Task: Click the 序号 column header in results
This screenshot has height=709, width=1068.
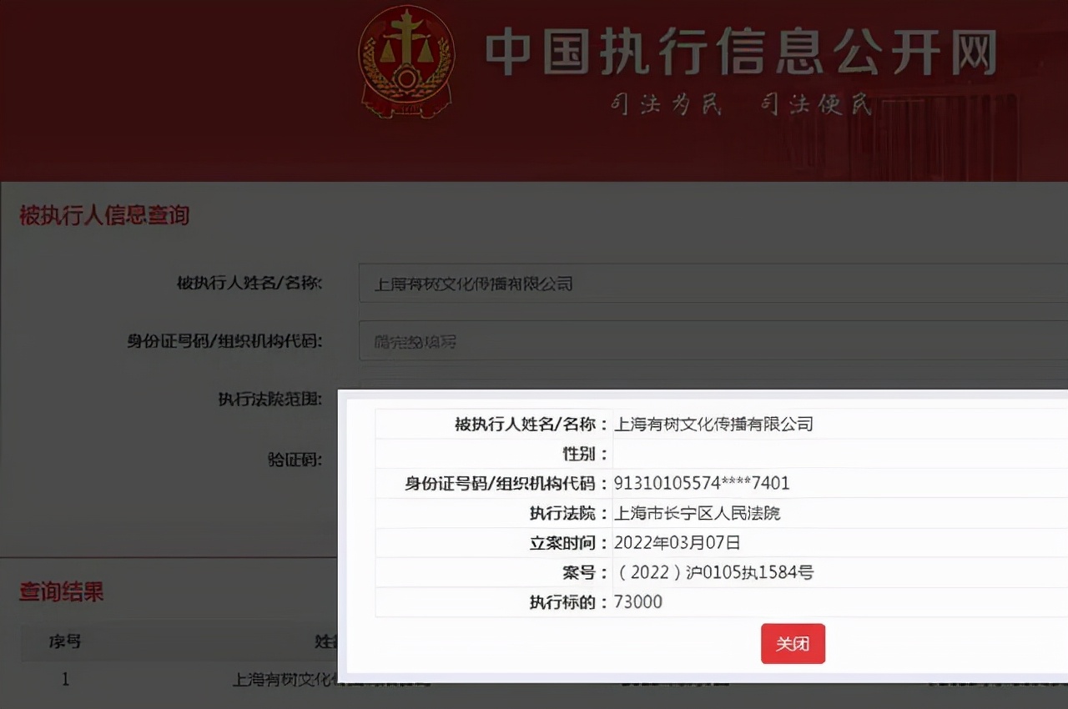Action: coord(65,641)
